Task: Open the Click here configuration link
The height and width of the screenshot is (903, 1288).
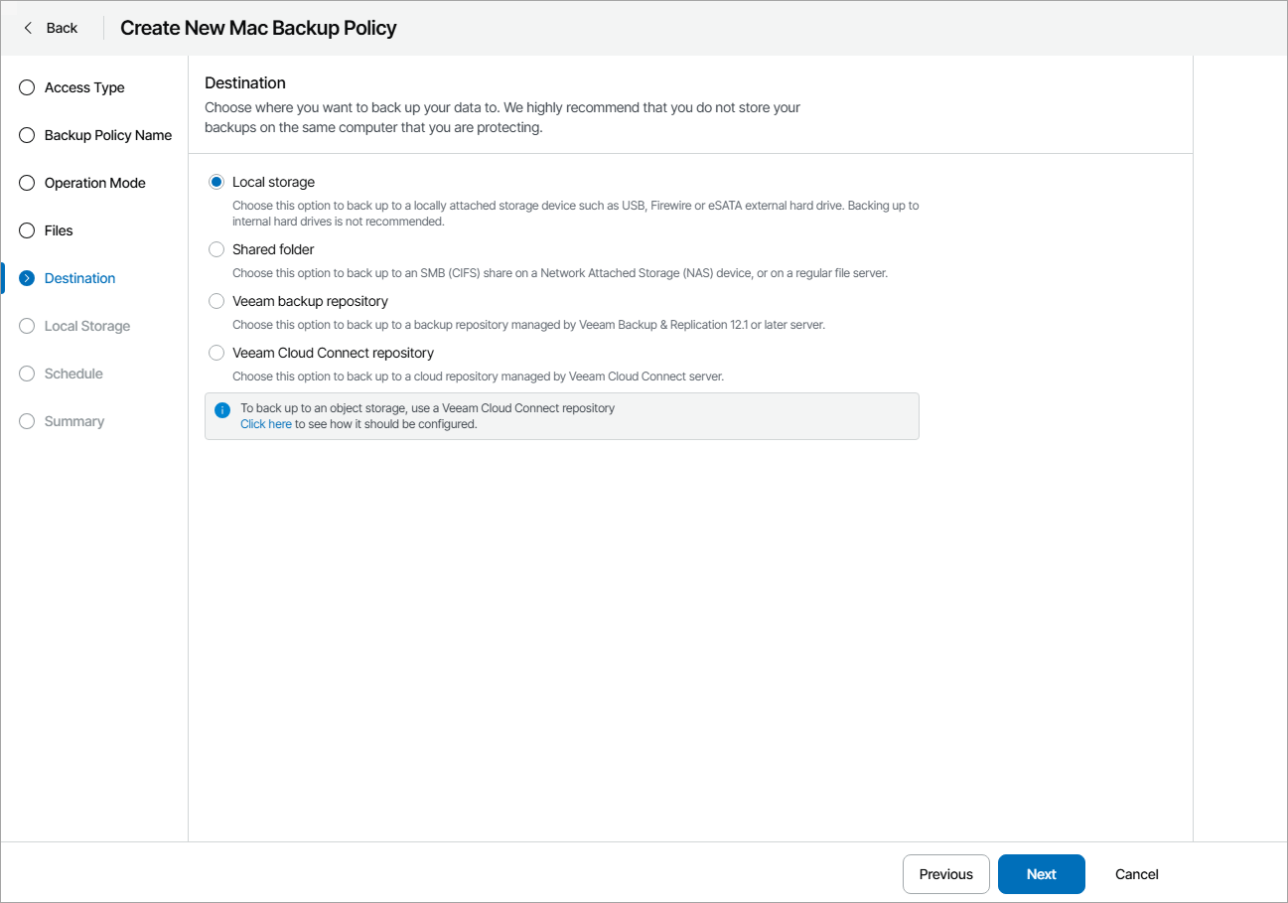Action: (x=266, y=423)
